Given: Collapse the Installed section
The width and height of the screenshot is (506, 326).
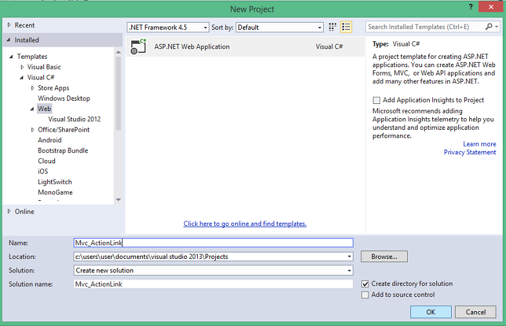Looking at the screenshot, I should (8, 39).
